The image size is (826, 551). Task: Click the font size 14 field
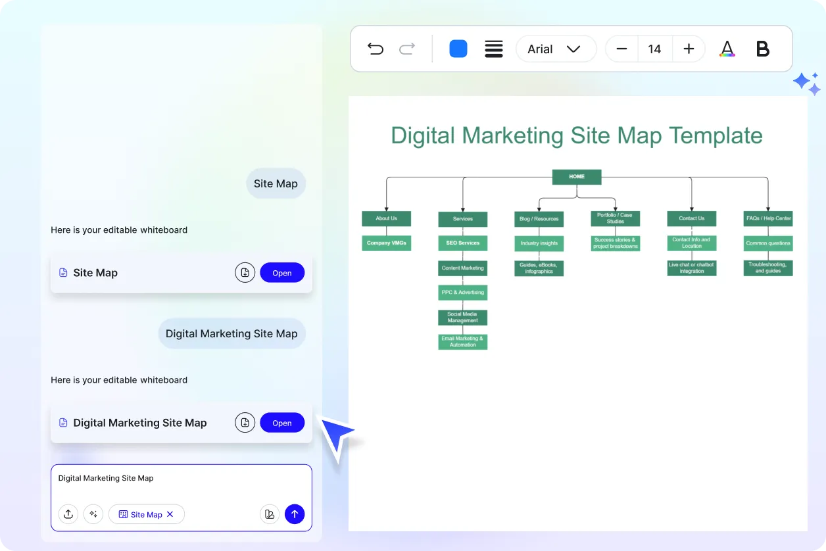(654, 49)
